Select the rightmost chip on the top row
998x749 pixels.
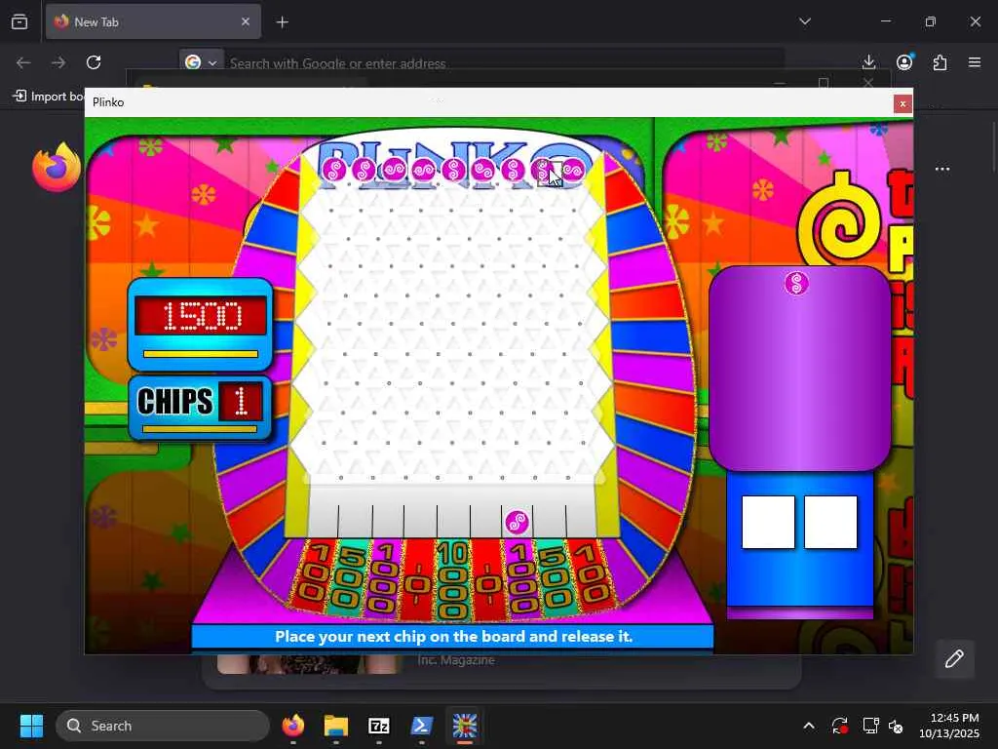pyautogui.click(x=572, y=170)
